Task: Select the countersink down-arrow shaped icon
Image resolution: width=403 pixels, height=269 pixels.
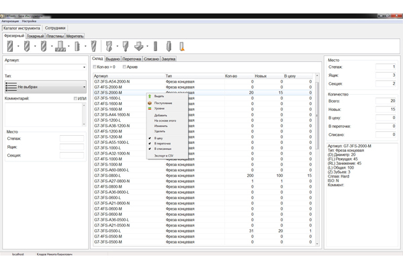Action: coord(139,46)
